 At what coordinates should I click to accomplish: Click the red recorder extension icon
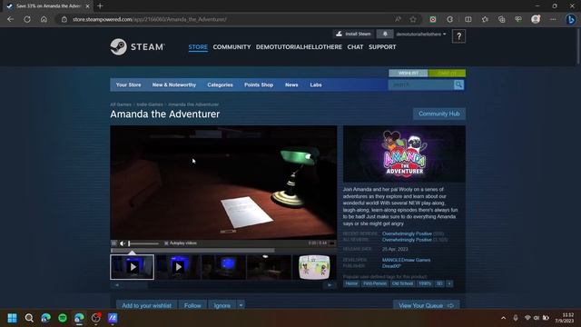coord(433,19)
